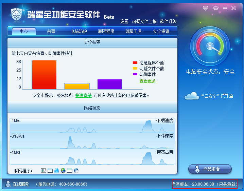Screen dimensions: 244x191
Task: Click the 产品激活 button
Action: point(210,169)
